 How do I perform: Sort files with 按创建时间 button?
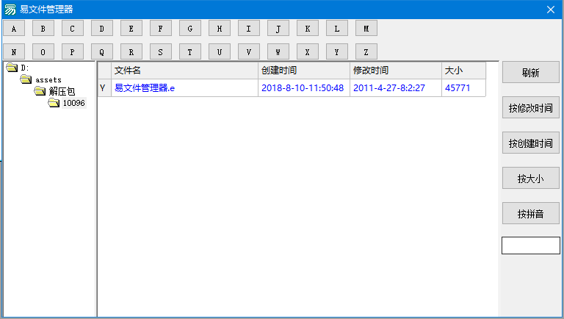pyautogui.click(x=530, y=143)
